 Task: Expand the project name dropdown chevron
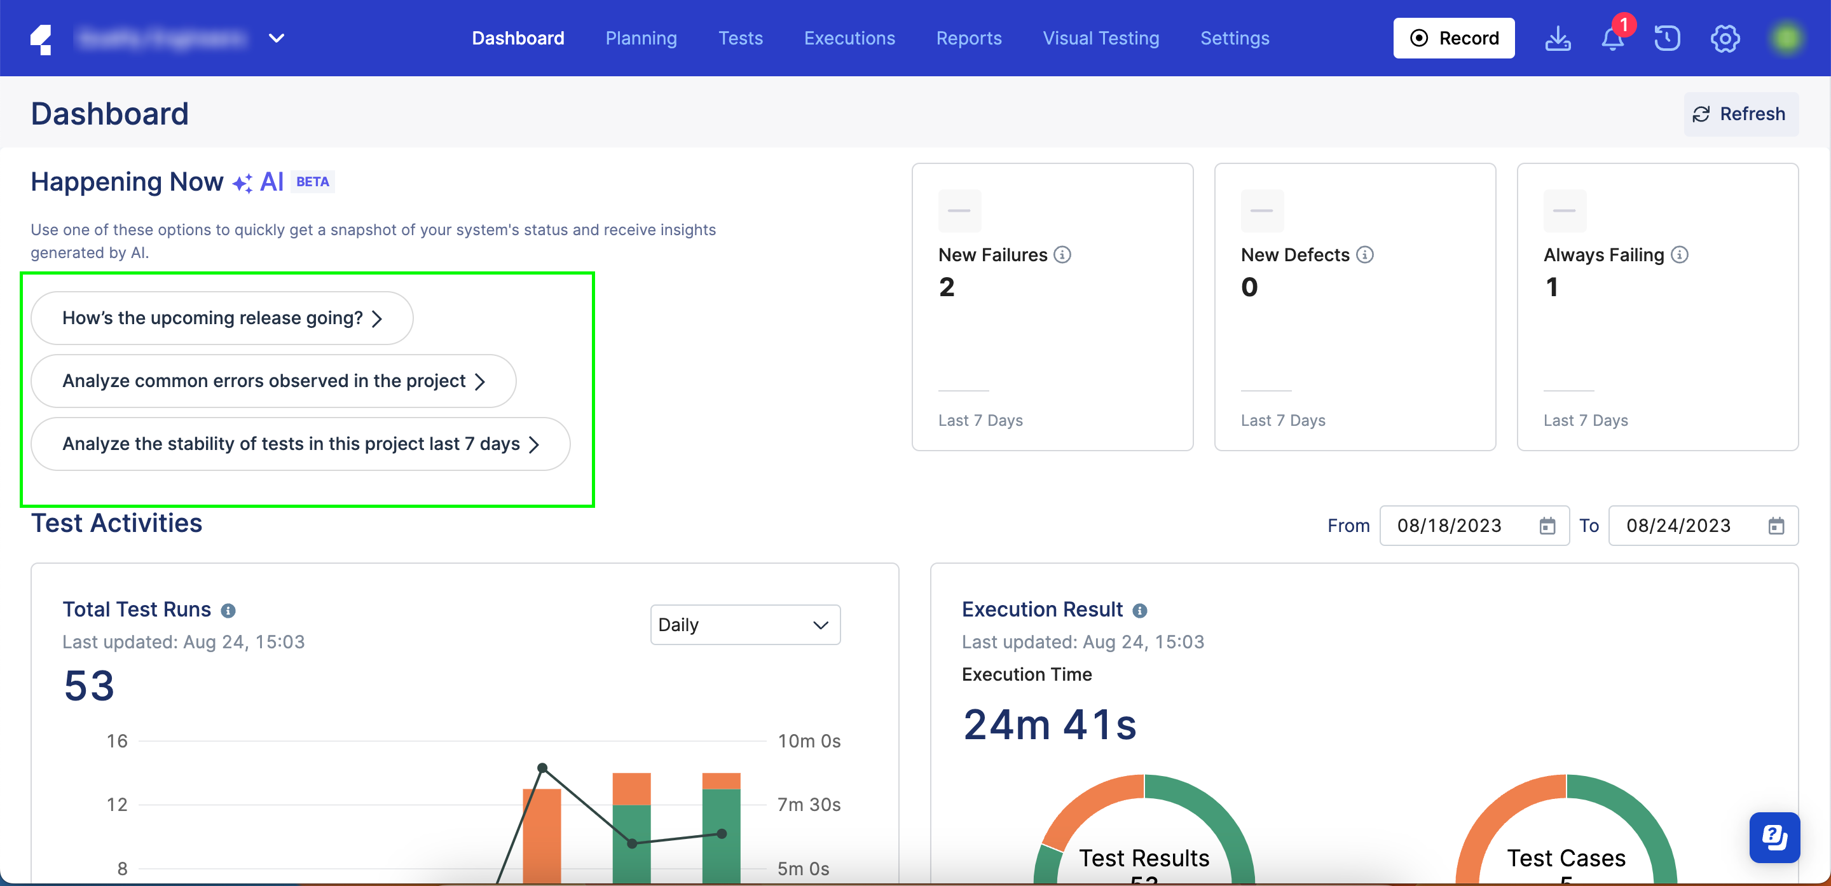tap(277, 38)
